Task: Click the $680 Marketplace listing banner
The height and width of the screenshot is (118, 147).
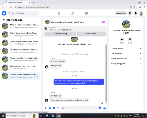Action: pyautogui.click(x=75, y=29)
